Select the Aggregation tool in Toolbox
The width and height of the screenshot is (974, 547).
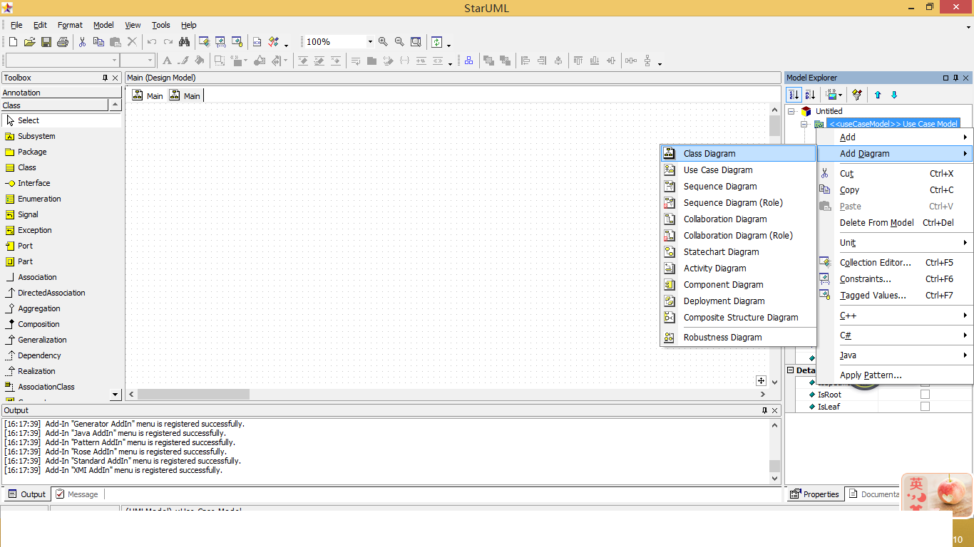coord(61,308)
